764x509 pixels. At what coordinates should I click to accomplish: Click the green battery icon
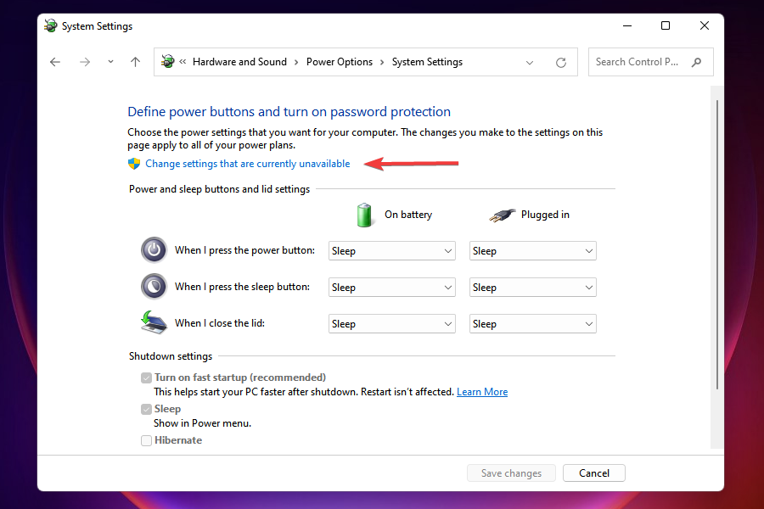[x=364, y=215]
